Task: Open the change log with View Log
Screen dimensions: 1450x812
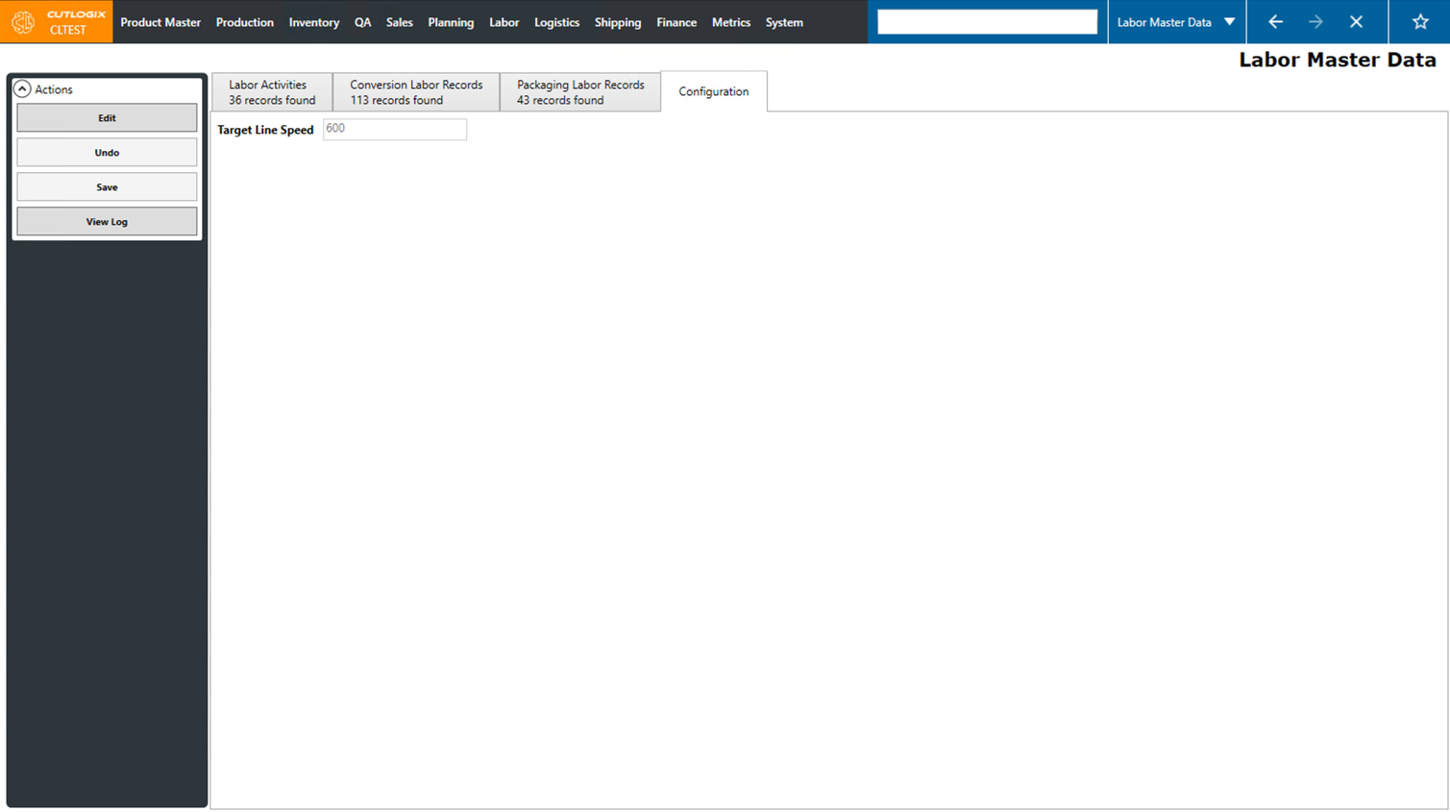Action: (106, 221)
